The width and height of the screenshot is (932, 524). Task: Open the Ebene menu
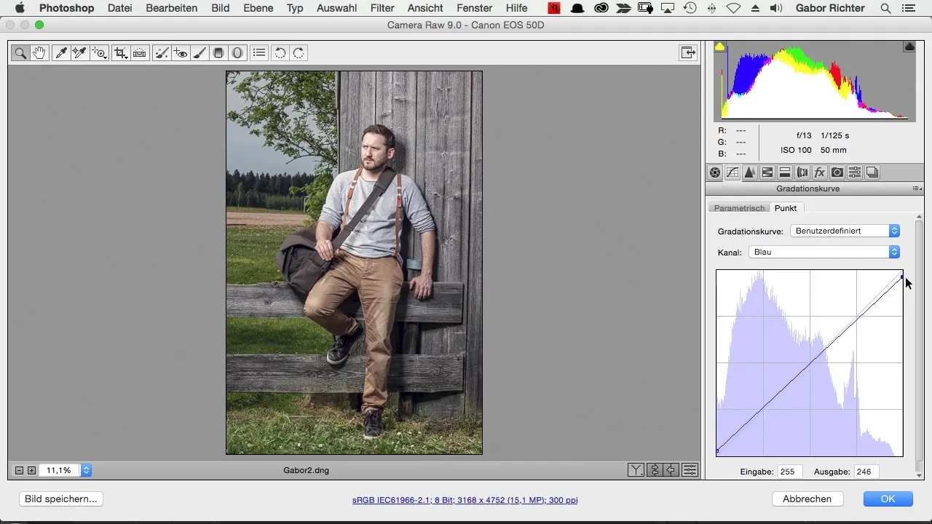point(258,8)
